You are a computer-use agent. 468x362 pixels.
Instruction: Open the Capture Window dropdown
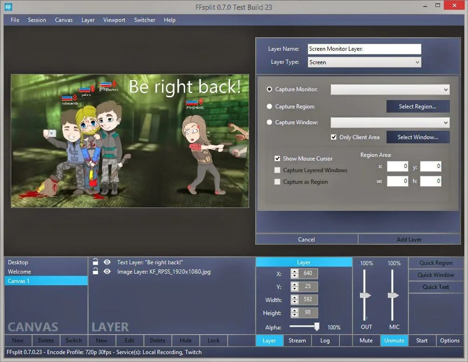[390, 122]
